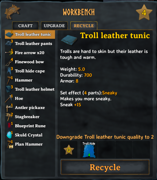Select the Troll leather pants icon
This screenshot has height=180, width=157.
(9, 44)
